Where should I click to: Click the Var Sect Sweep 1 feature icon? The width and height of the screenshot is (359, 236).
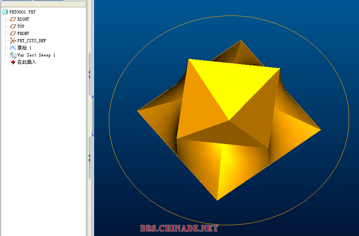(x=13, y=55)
